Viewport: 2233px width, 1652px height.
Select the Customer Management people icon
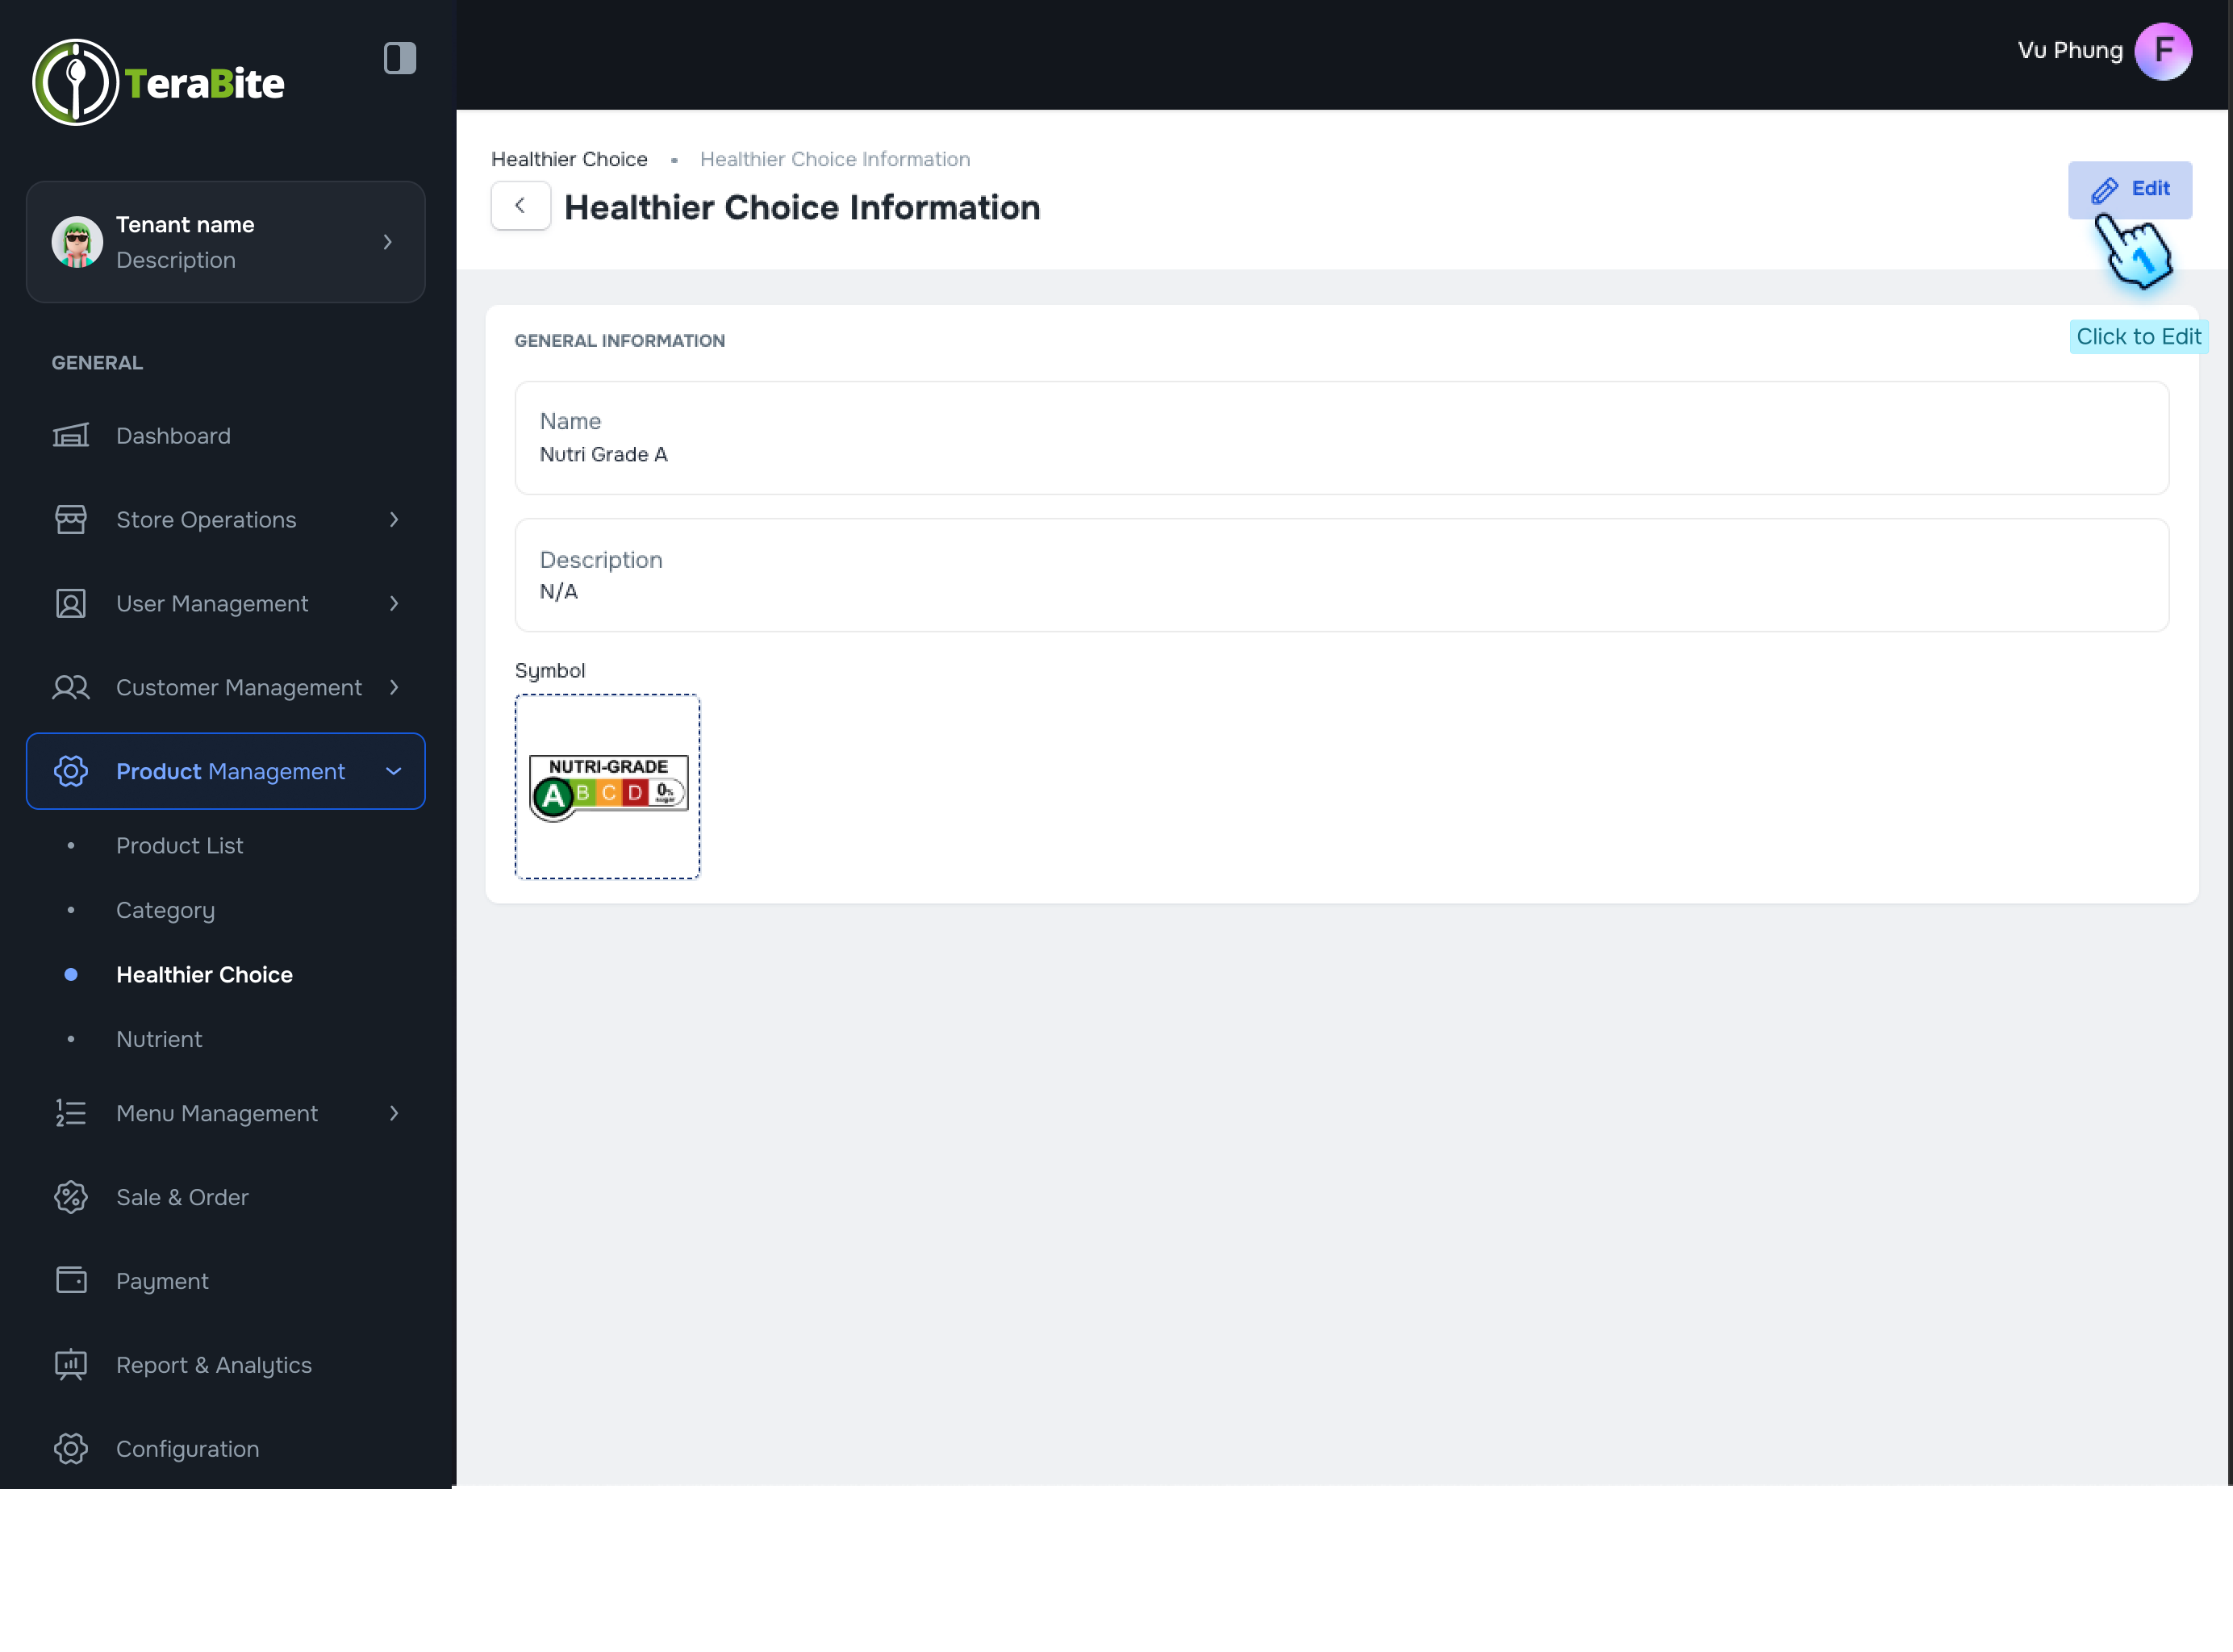pyautogui.click(x=71, y=687)
